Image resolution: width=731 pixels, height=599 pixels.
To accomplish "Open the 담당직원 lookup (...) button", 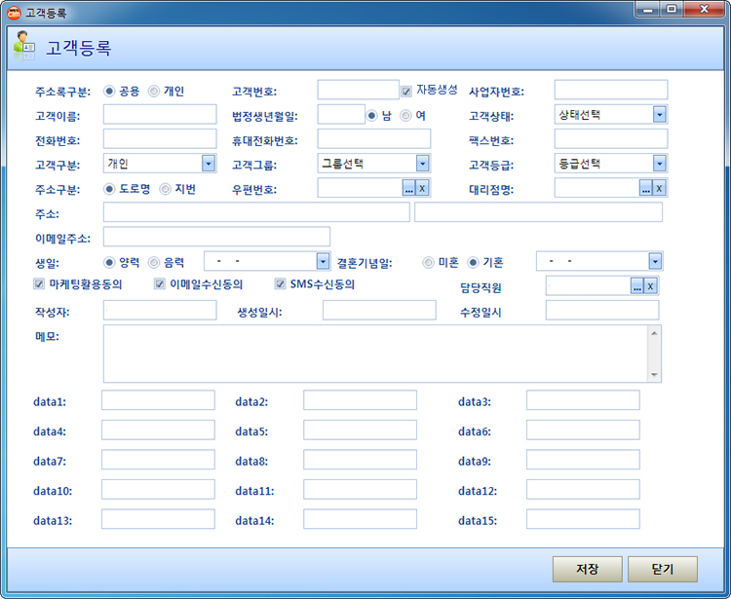I will [x=637, y=285].
